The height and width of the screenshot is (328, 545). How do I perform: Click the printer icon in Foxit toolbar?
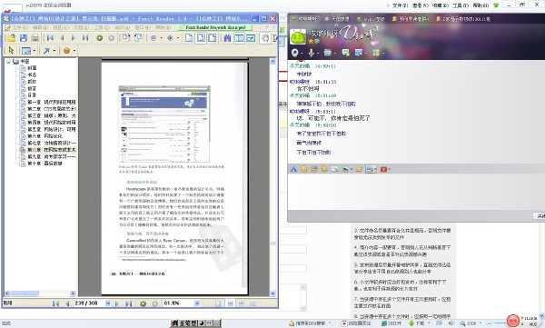[x=35, y=38]
